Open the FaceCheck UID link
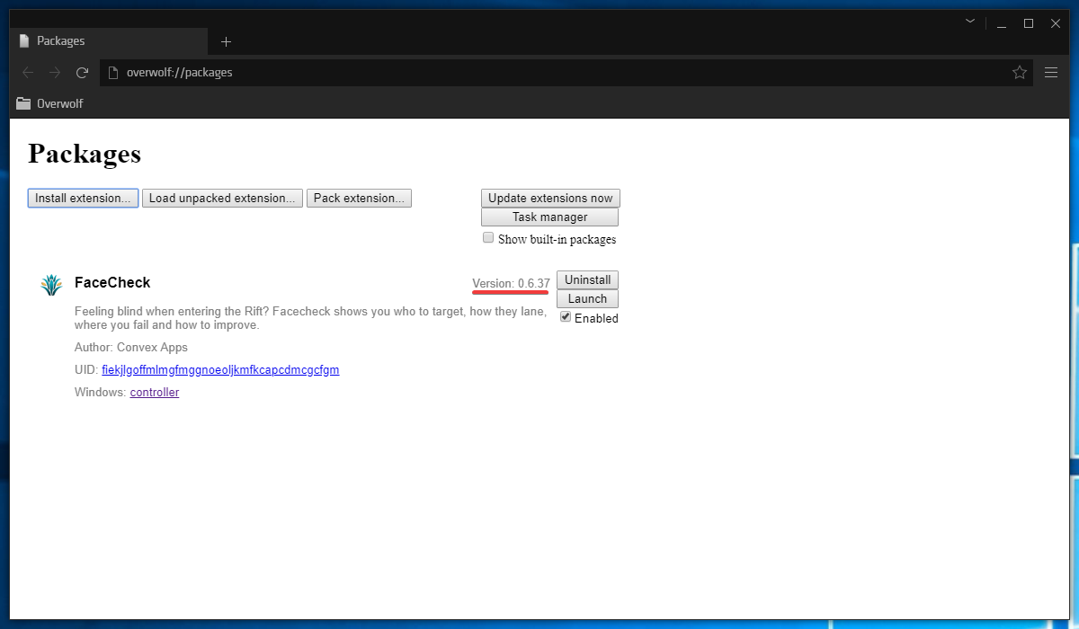 (x=220, y=369)
